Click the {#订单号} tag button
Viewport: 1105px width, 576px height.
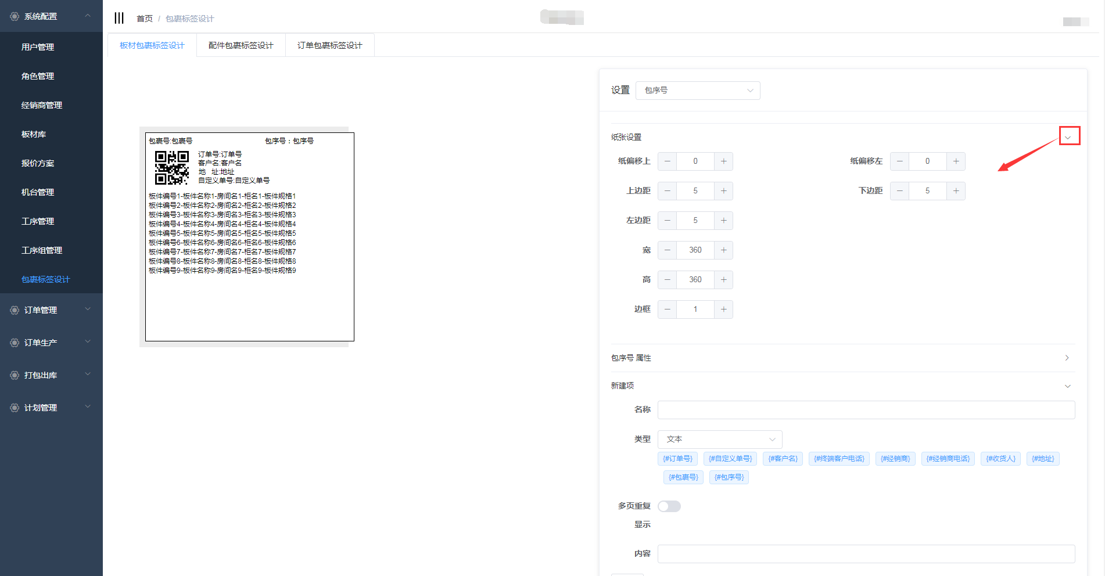point(677,459)
